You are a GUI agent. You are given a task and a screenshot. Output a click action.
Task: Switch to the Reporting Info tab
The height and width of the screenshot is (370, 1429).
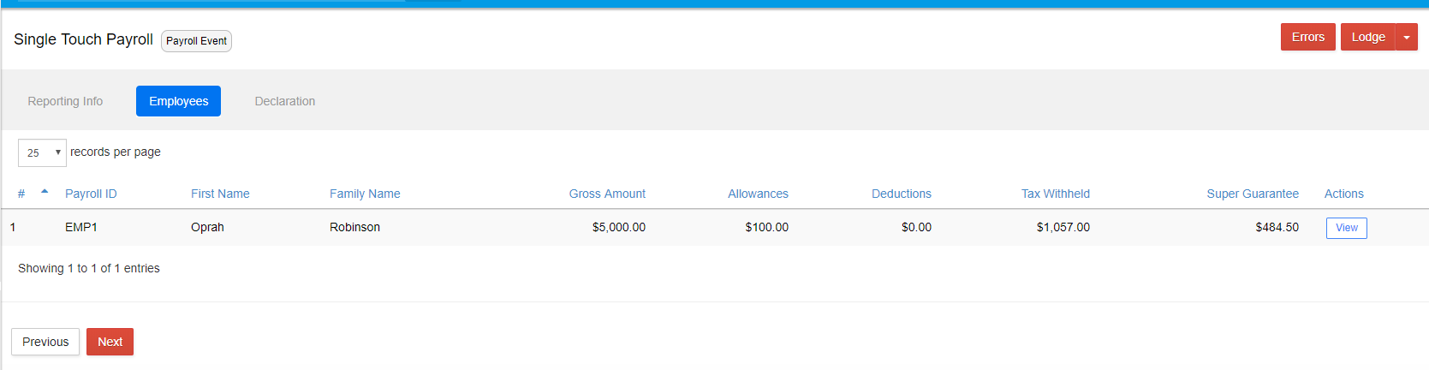point(65,101)
